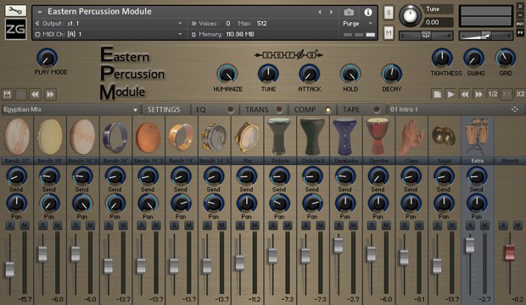
Task: Open the Egyptian Mix preset dropdown
Action: click(70, 109)
